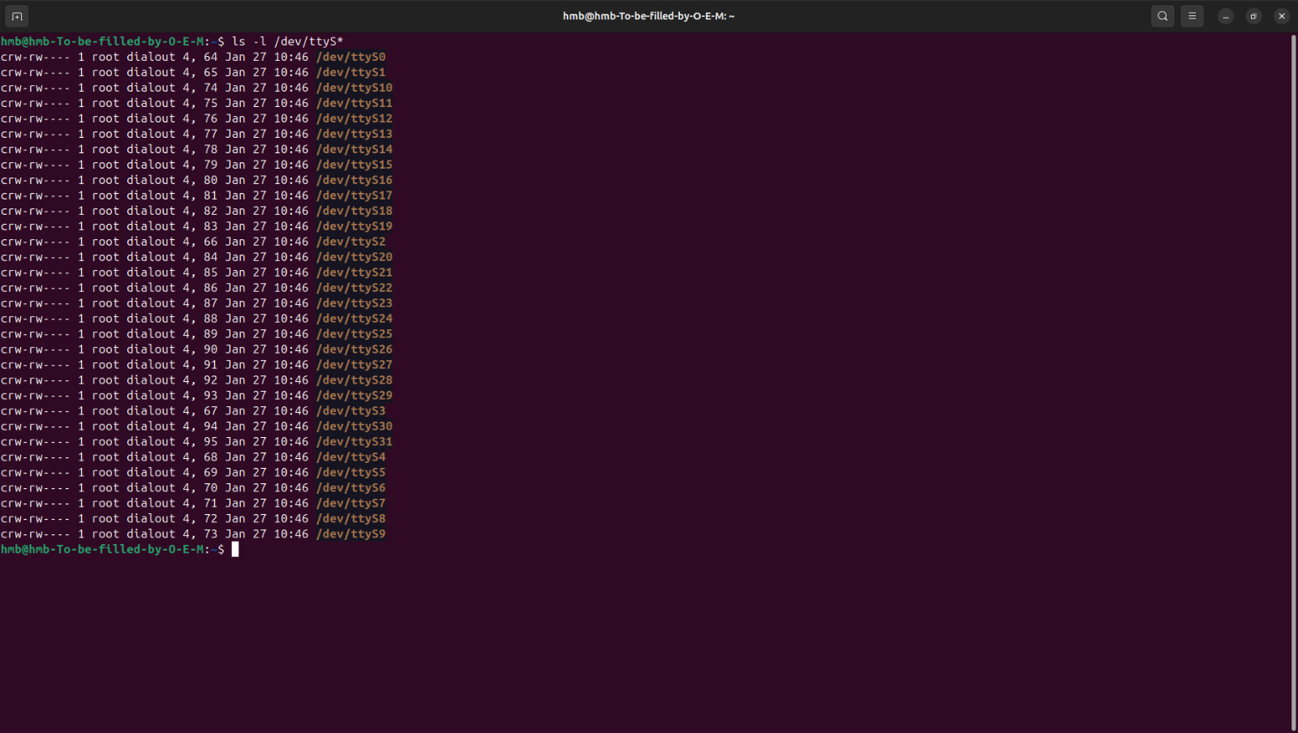
Task: Click the cursor at the bottom prompt
Action: pyautogui.click(x=235, y=550)
